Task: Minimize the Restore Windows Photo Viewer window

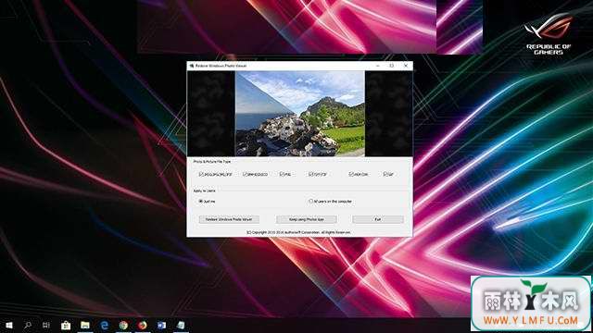Action: (x=378, y=66)
